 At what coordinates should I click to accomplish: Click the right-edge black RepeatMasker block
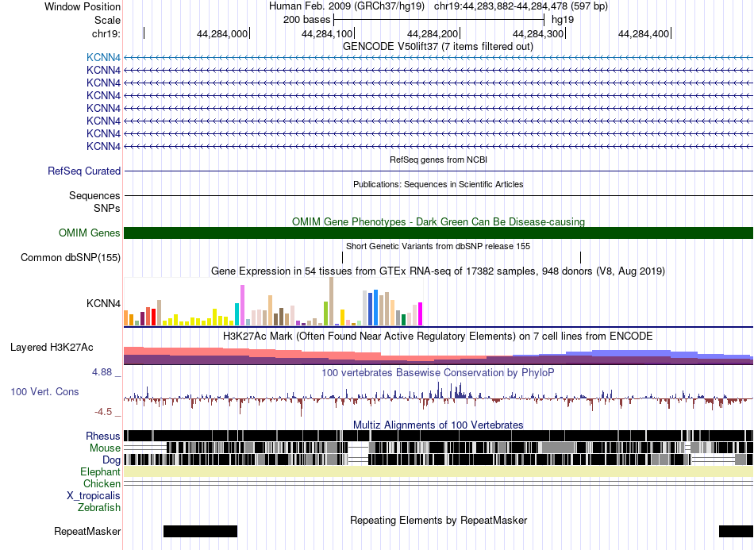[x=737, y=531]
